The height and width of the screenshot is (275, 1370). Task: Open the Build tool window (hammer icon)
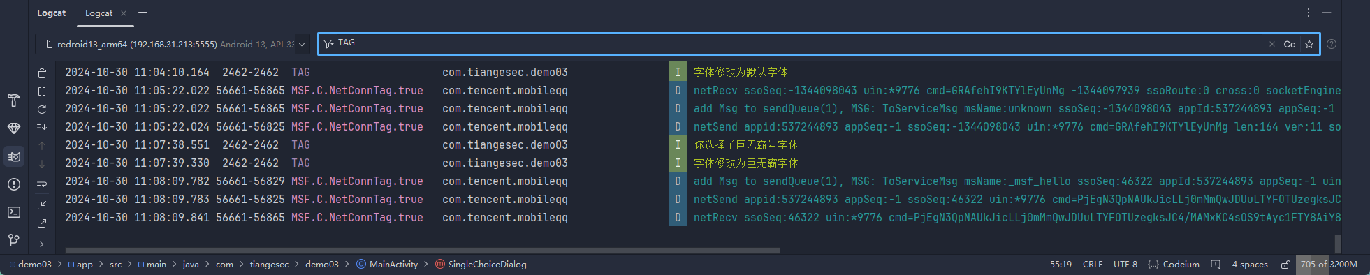tap(14, 101)
